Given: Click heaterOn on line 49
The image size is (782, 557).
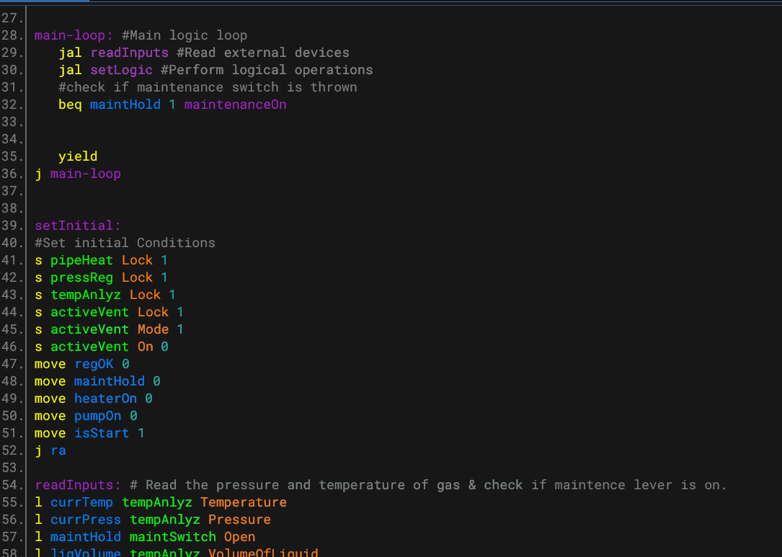Looking at the screenshot, I should point(105,398).
